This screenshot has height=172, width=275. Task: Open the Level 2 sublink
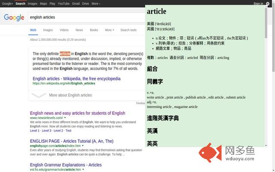[58, 131]
